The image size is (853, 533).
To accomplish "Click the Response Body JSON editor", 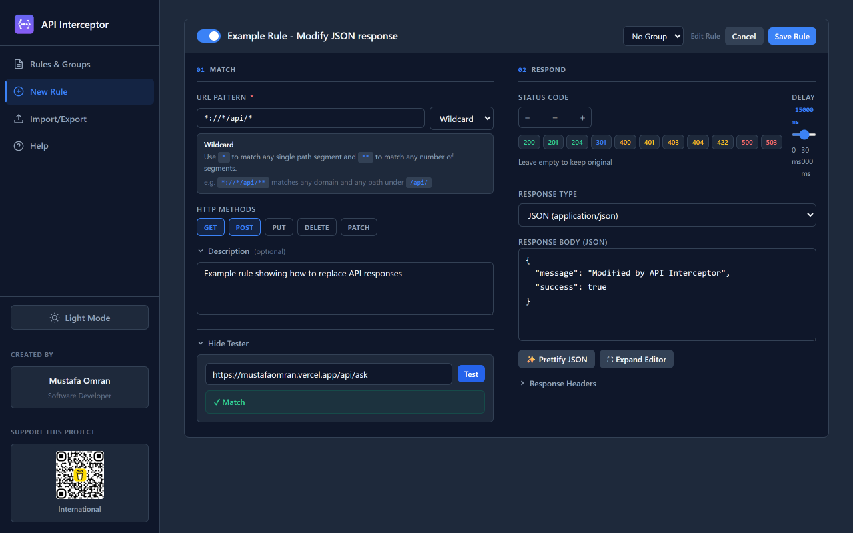I will click(x=667, y=294).
